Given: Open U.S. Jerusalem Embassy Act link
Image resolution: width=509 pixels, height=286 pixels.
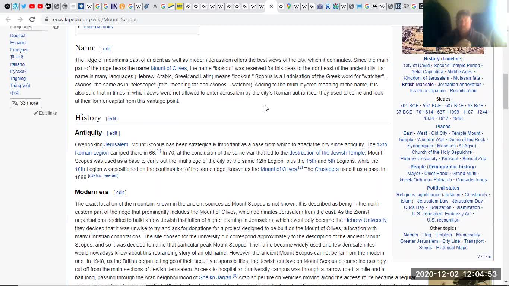Looking at the screenshot, I should (x=442, y=214).
